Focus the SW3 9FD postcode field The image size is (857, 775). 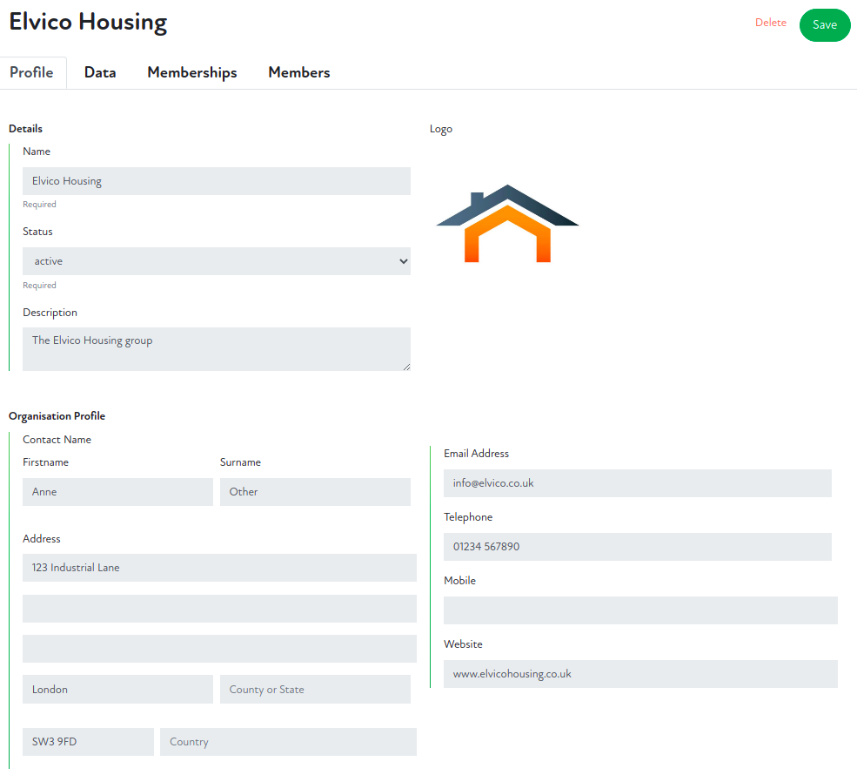[x=88, y=742]
